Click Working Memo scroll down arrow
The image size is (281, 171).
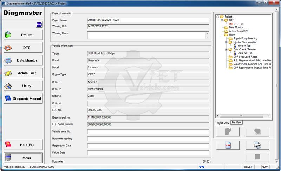207,37
